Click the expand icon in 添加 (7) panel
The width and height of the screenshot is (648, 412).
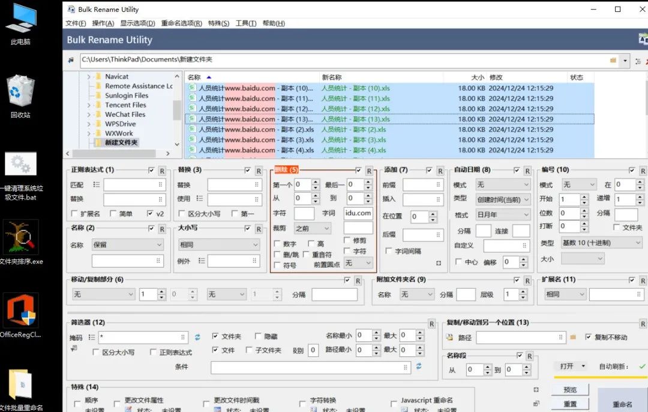pos(439,263)
